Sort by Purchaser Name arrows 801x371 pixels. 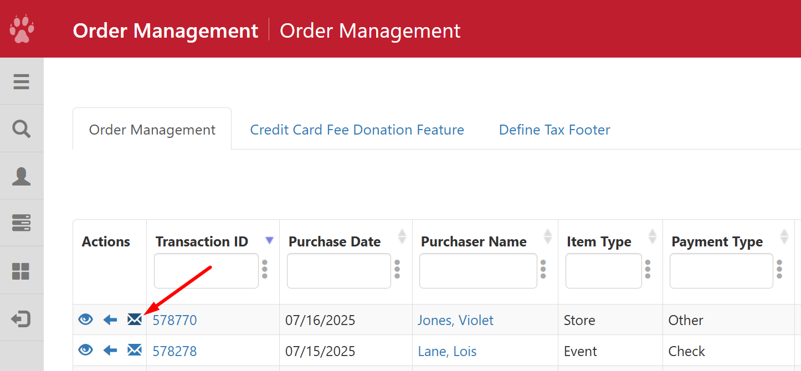point(548,237)
